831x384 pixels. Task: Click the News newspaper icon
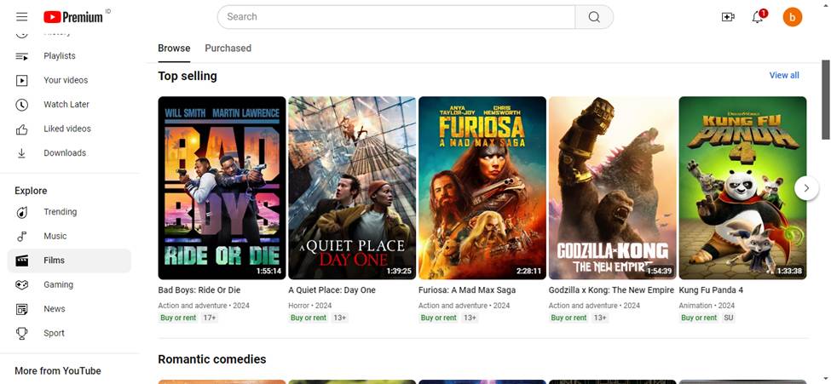tap(21, 309)
